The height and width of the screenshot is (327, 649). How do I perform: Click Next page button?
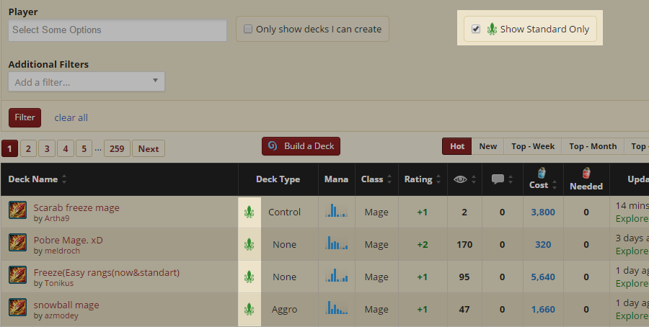click(148, 148)
